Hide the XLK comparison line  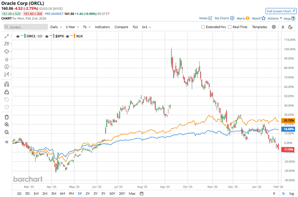67,36
